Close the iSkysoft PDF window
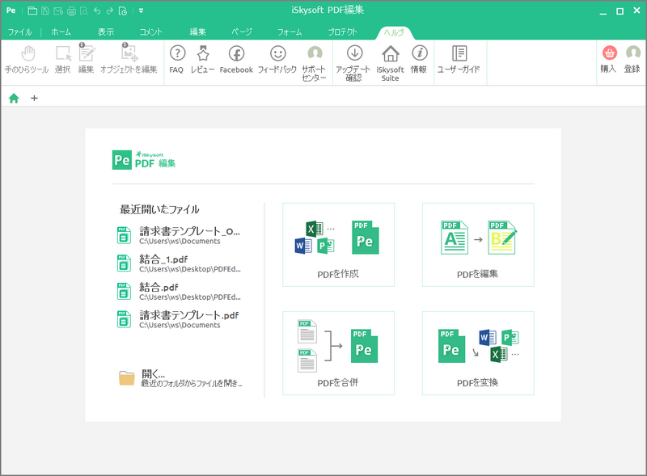The image size is (647, 476). pyautogui.click(x=636, y=11)
